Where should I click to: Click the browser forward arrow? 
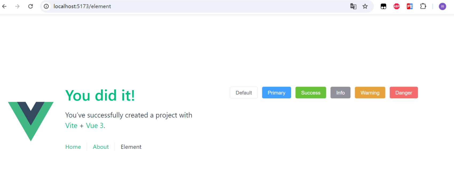point(17,6)
